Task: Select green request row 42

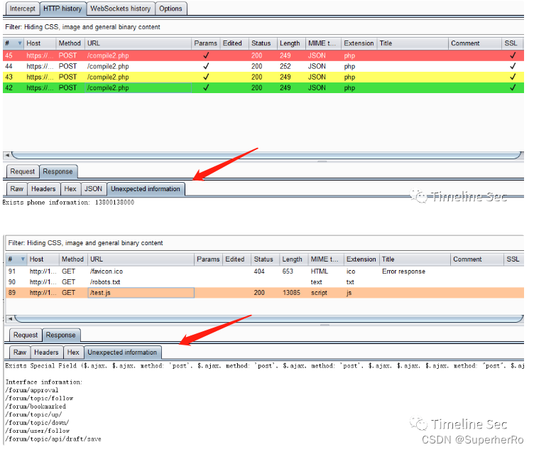Action: [263, 87]
